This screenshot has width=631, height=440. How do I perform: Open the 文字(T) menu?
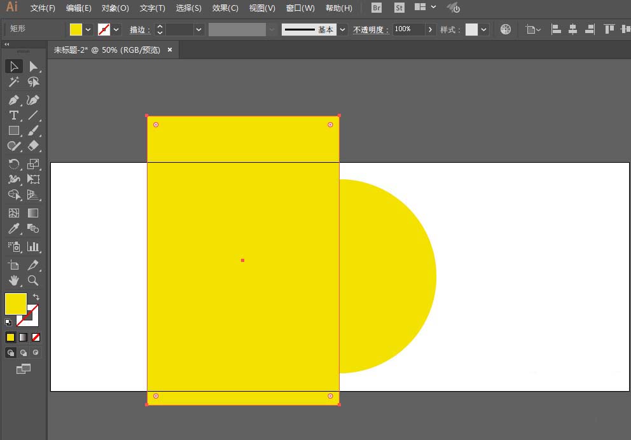pyautogui.click(x=152, y=8)
